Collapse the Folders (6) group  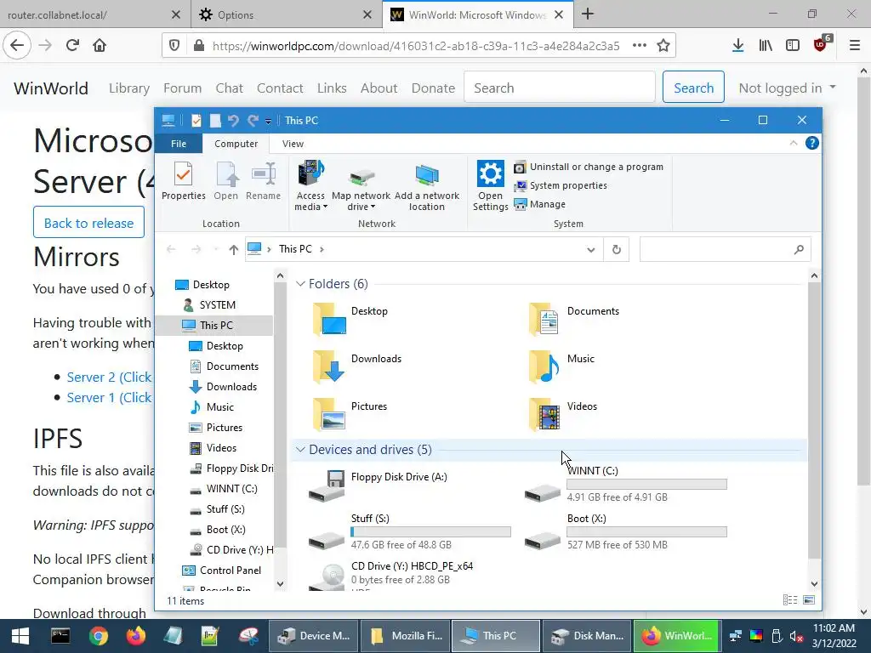click(300, 284)
